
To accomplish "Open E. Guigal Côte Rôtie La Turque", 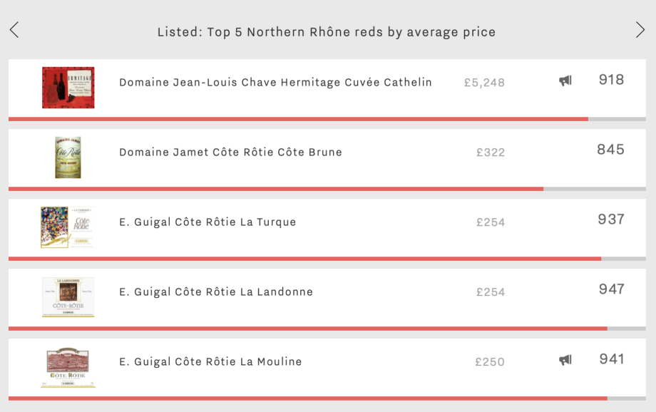I will point(207,222).
